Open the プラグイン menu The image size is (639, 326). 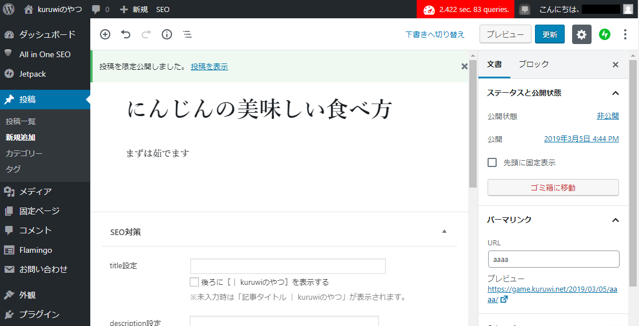point(45,315)
